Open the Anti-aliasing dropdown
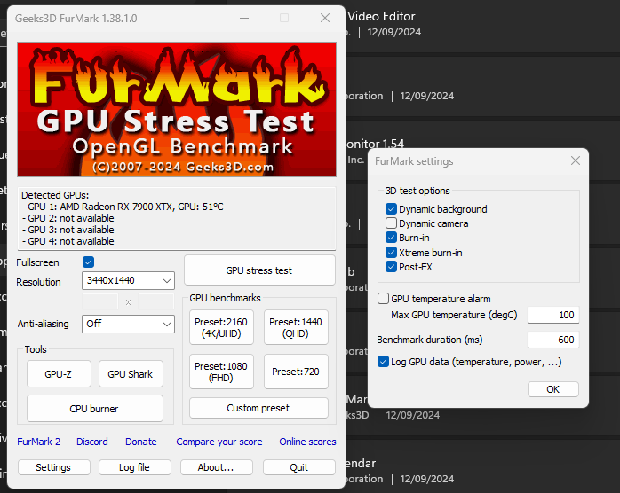 (128, 324)
